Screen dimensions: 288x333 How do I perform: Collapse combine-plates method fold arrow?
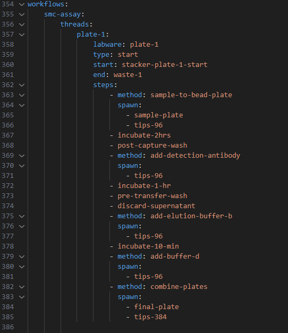click(x=22, y=287)
